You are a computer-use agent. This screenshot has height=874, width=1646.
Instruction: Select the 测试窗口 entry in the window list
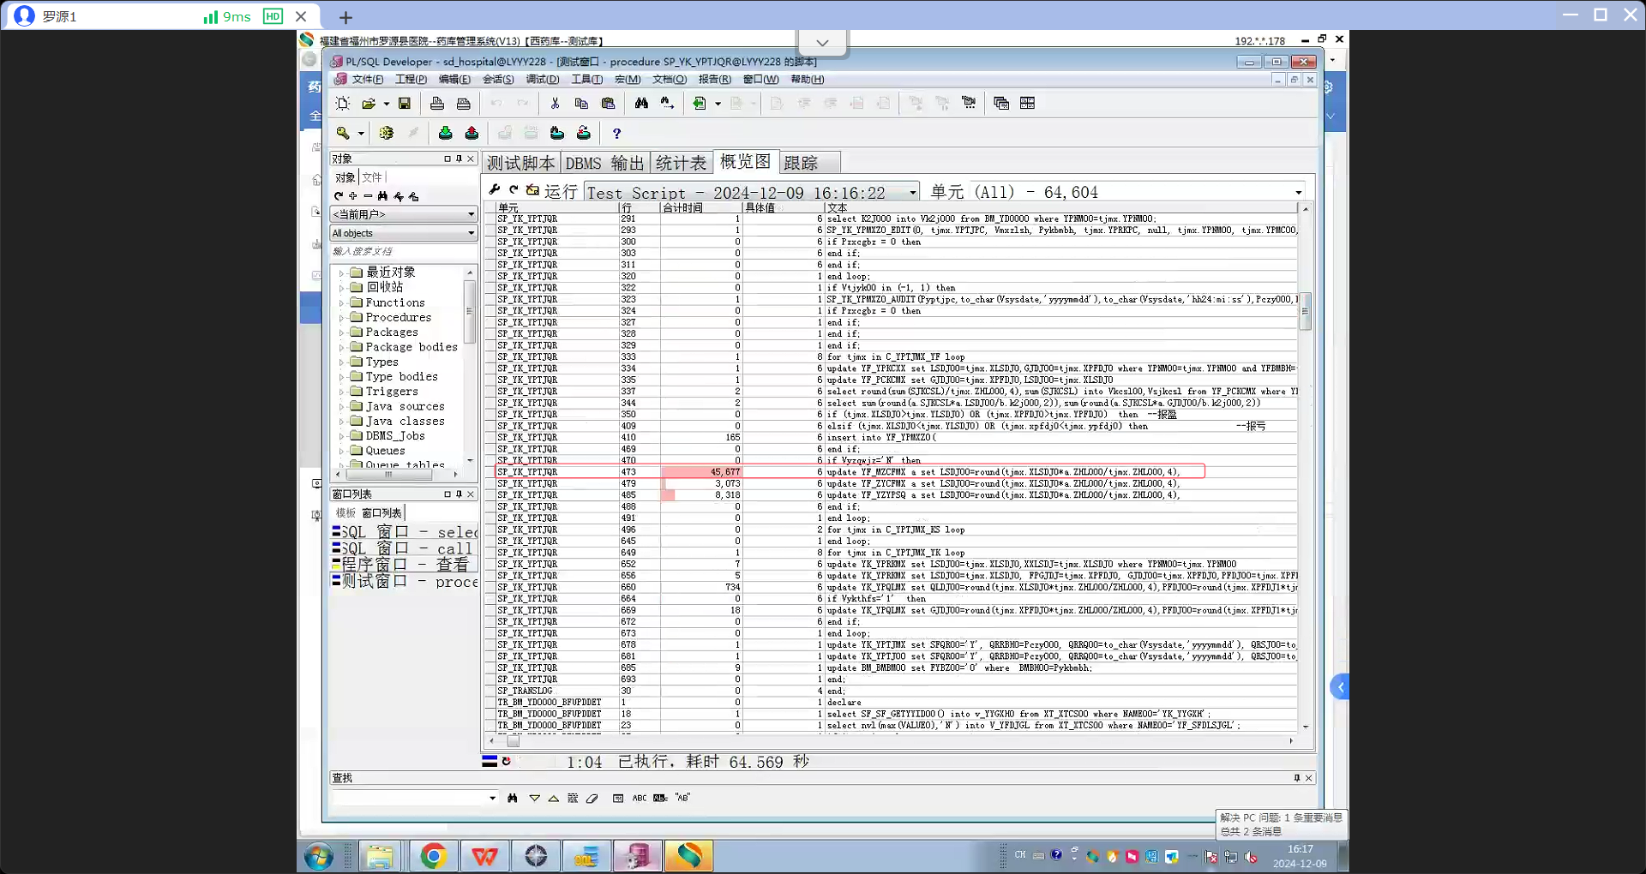click(403, 582)
